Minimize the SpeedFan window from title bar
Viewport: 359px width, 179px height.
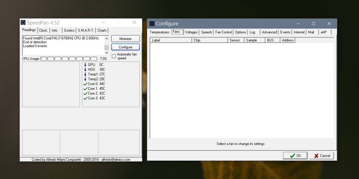point(103,22)
